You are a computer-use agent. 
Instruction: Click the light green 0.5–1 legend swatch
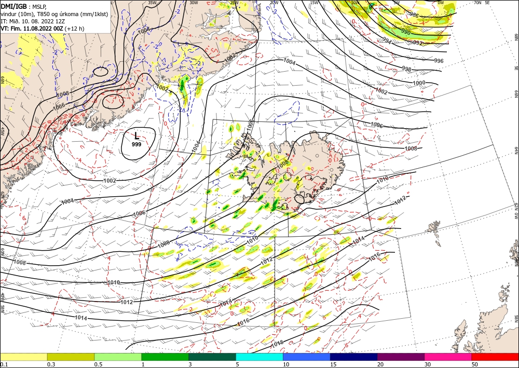[118, 357]
